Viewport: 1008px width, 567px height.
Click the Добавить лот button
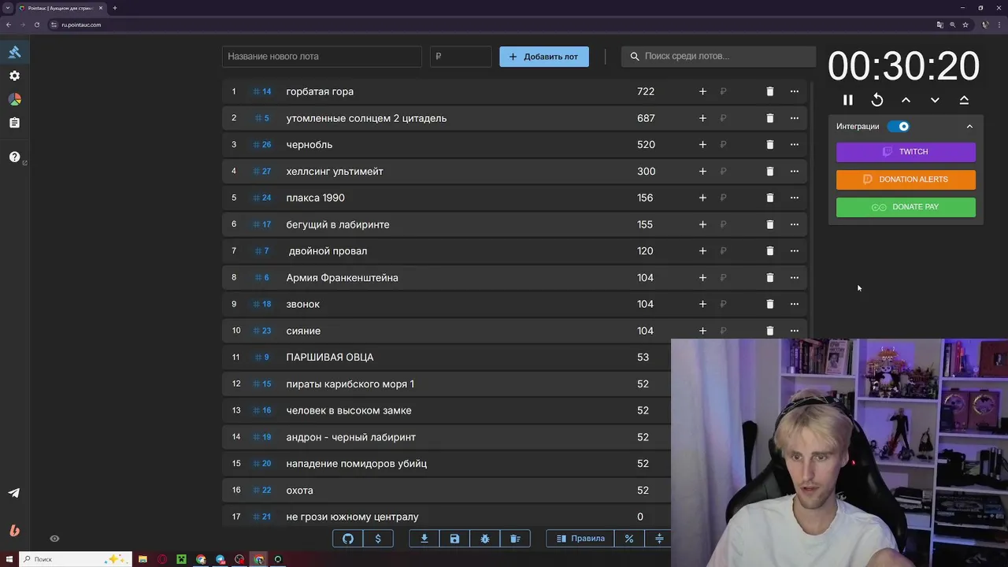[544, 56]
